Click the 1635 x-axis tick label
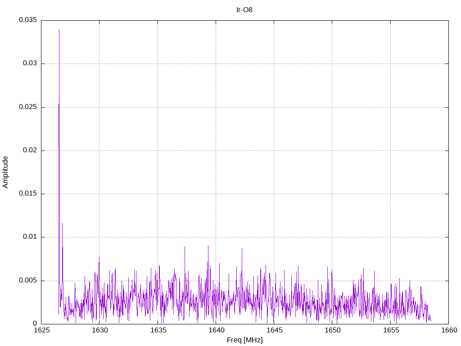The width and height of the screenshot is (461, 346). tap(158, 331)
